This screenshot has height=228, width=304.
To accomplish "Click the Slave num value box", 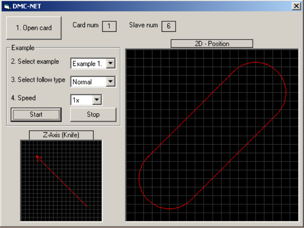I will coord(169,26).
